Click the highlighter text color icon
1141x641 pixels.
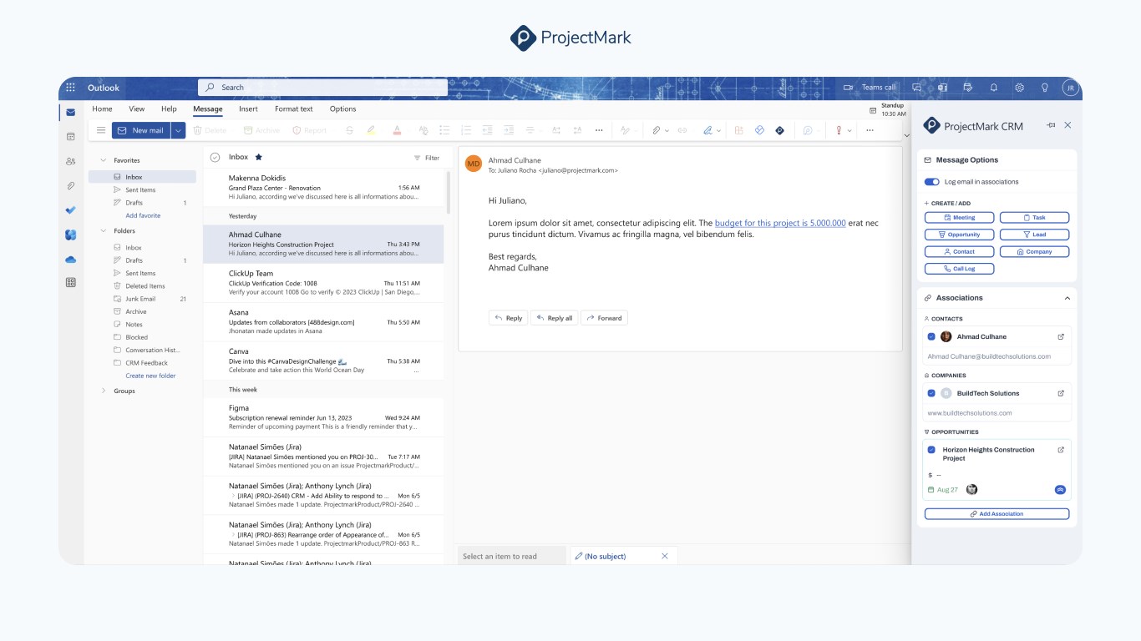tap(371, 130)
